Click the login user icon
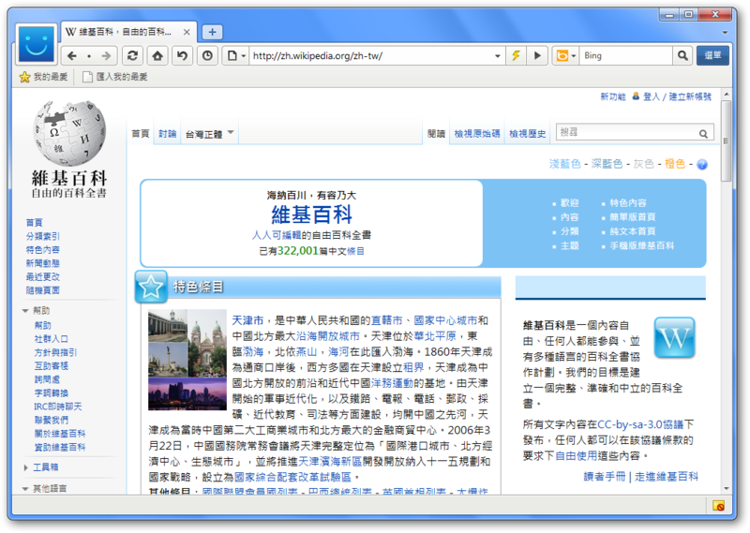The width and height of the screenshot is (750, 533). click(636, 96)
